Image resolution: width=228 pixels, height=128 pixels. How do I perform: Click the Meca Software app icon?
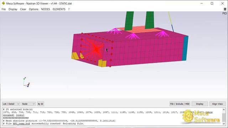click(x=3, y=3)
